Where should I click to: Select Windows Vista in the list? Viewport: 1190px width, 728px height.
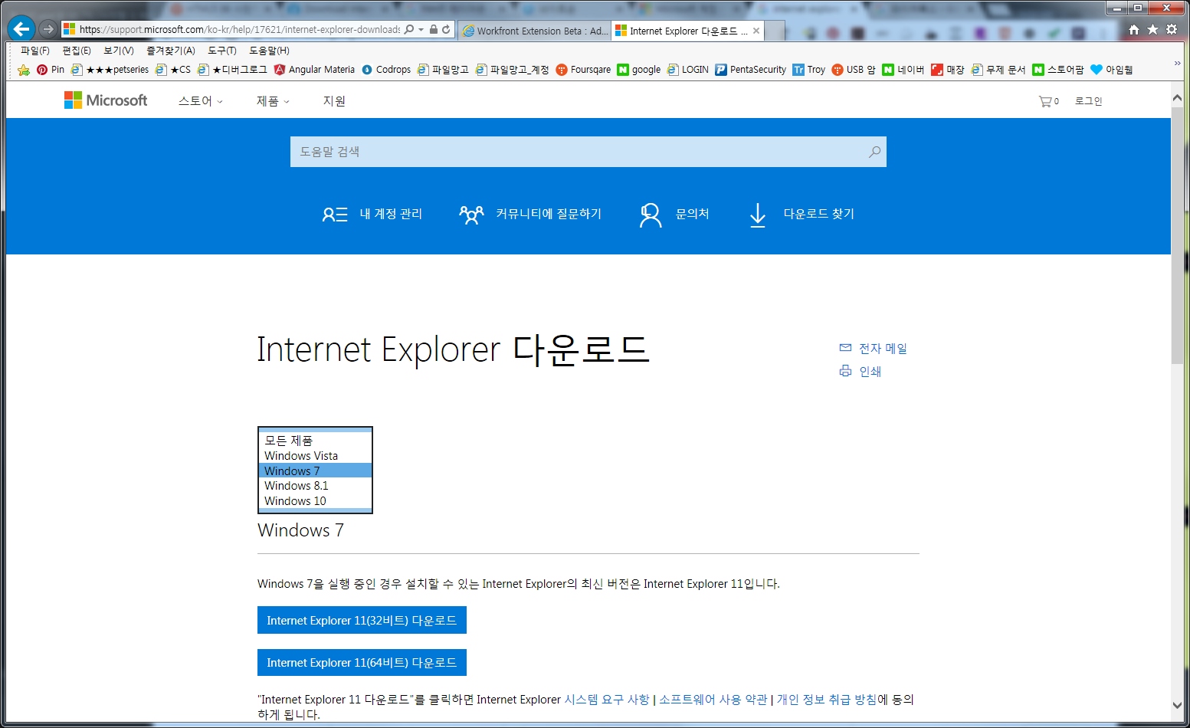[315, 456]
